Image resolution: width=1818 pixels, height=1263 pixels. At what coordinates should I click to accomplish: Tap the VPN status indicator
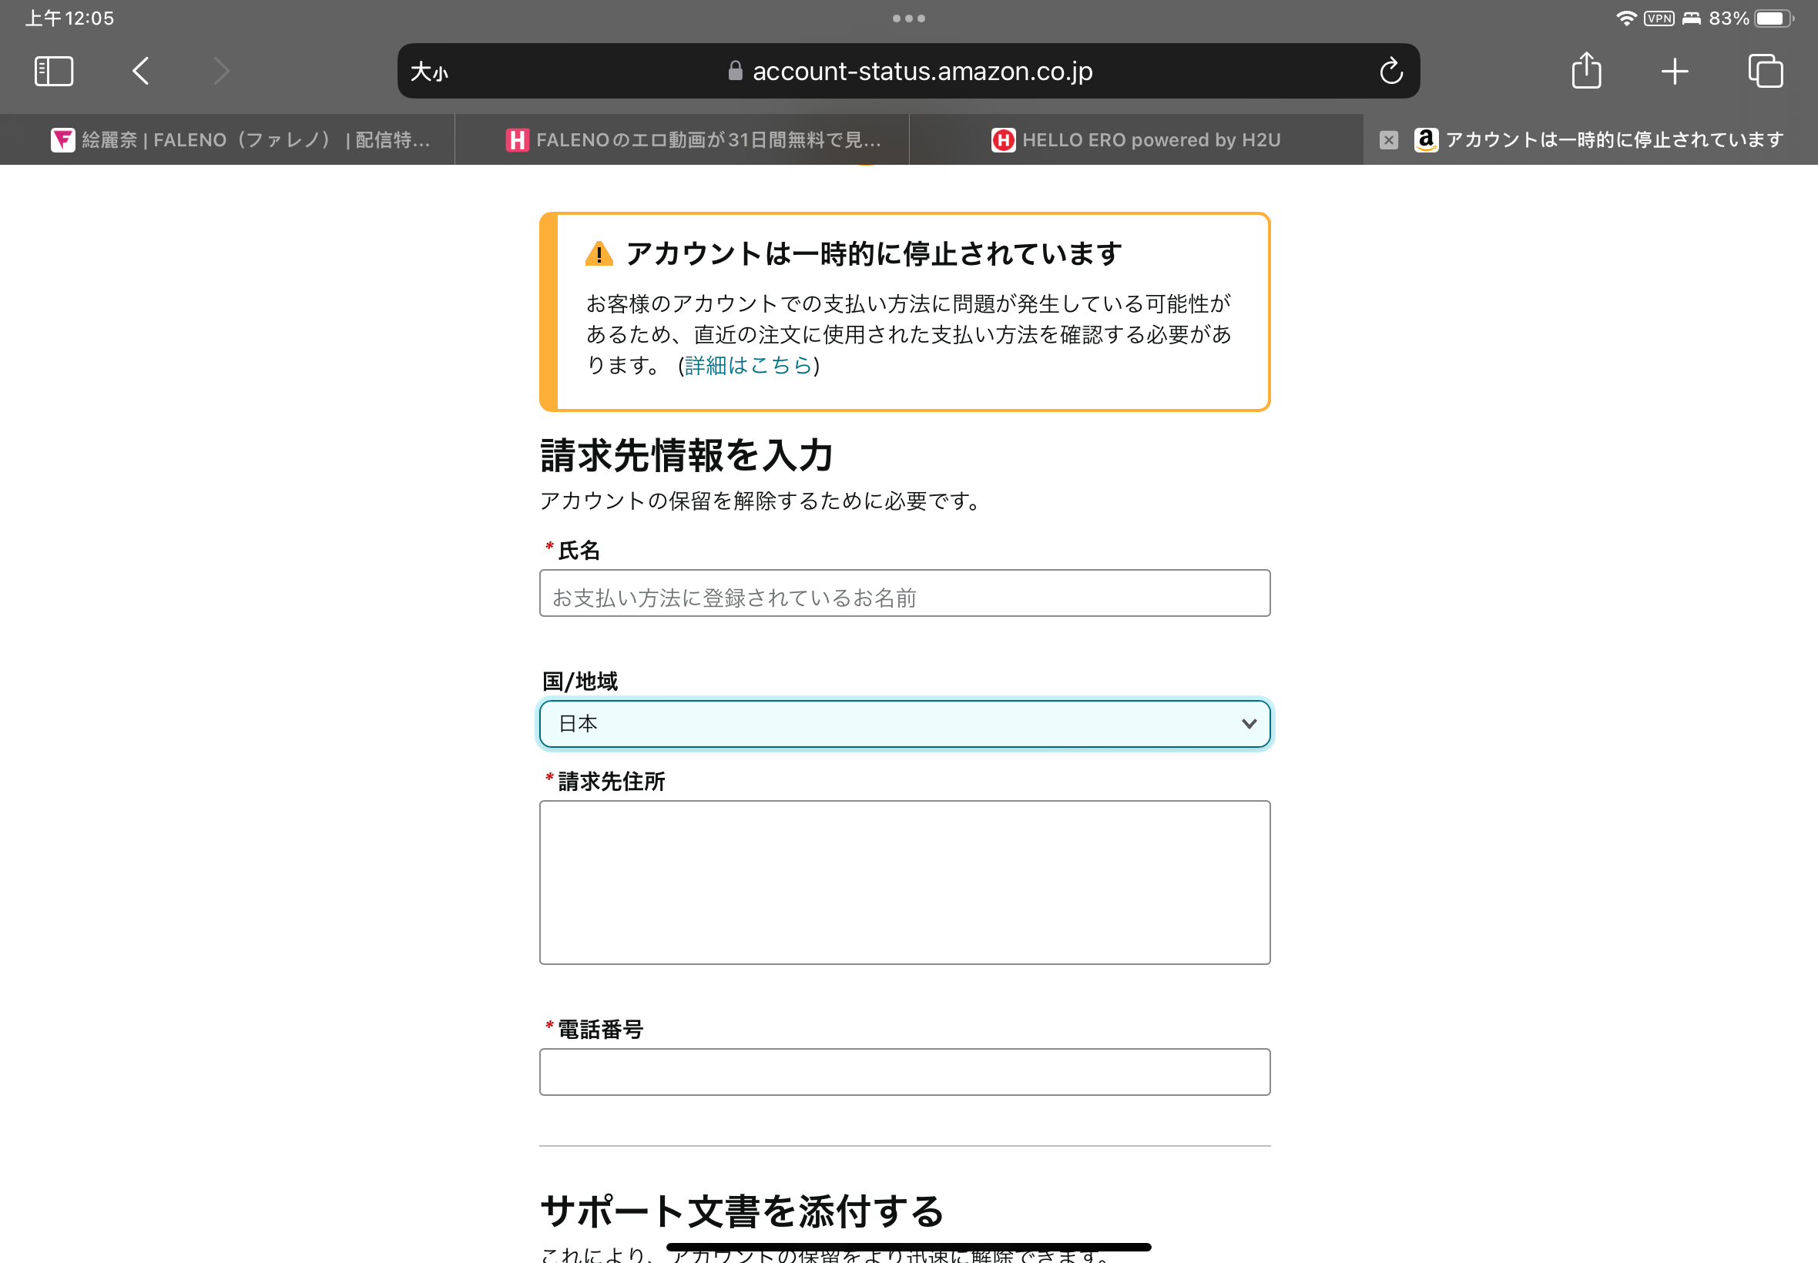[x=1659, y=18]
